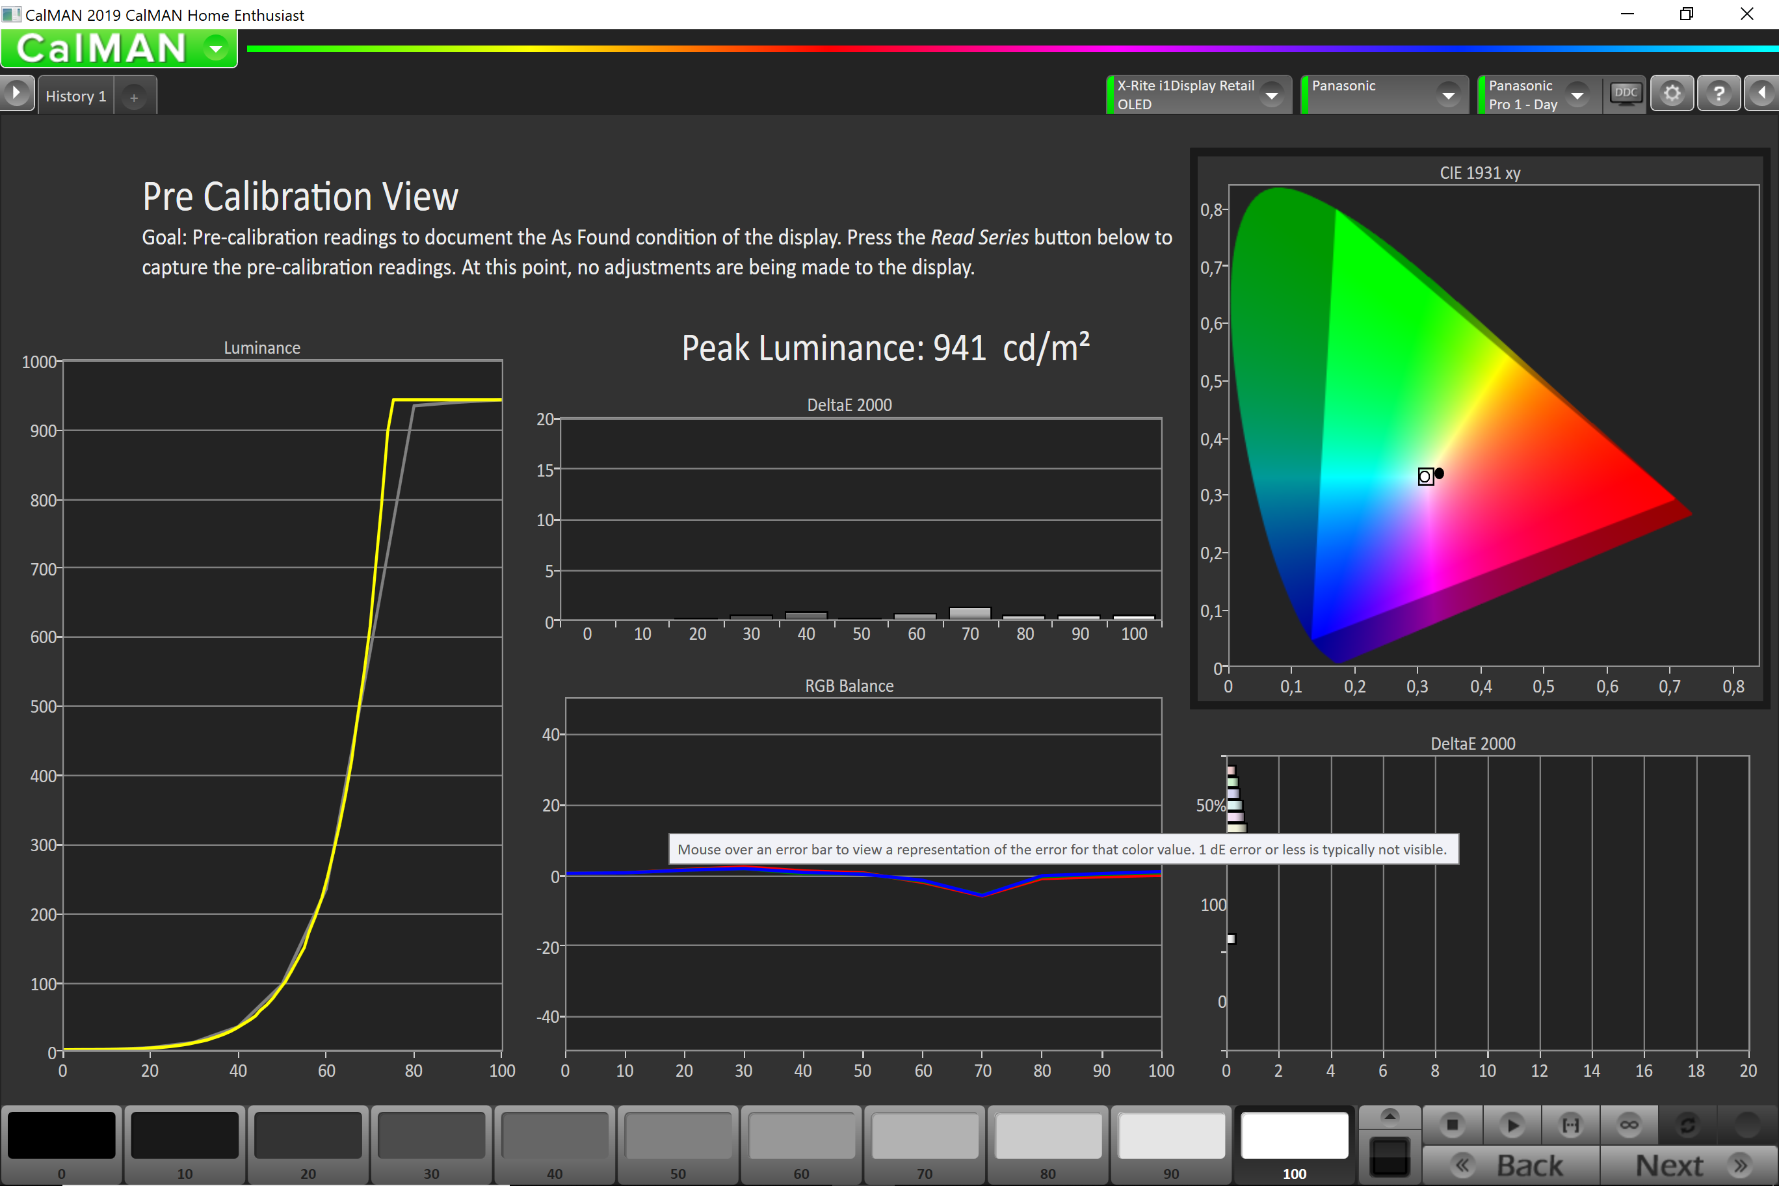Click the CIE 1931 xy chart title
Viewport: 1779px width, 1186px height.
point(1481,173)
